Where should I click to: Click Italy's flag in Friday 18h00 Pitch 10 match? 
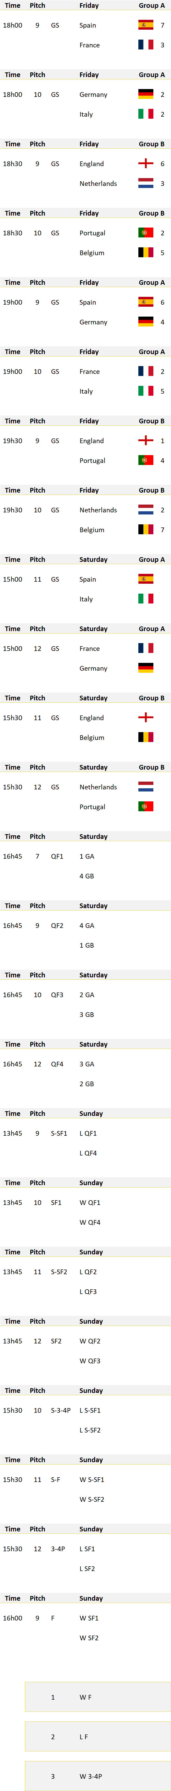(x=145, y=114)
